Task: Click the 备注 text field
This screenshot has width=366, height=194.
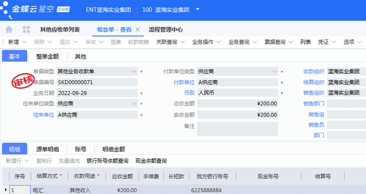Action: click(x=237, y=129)
